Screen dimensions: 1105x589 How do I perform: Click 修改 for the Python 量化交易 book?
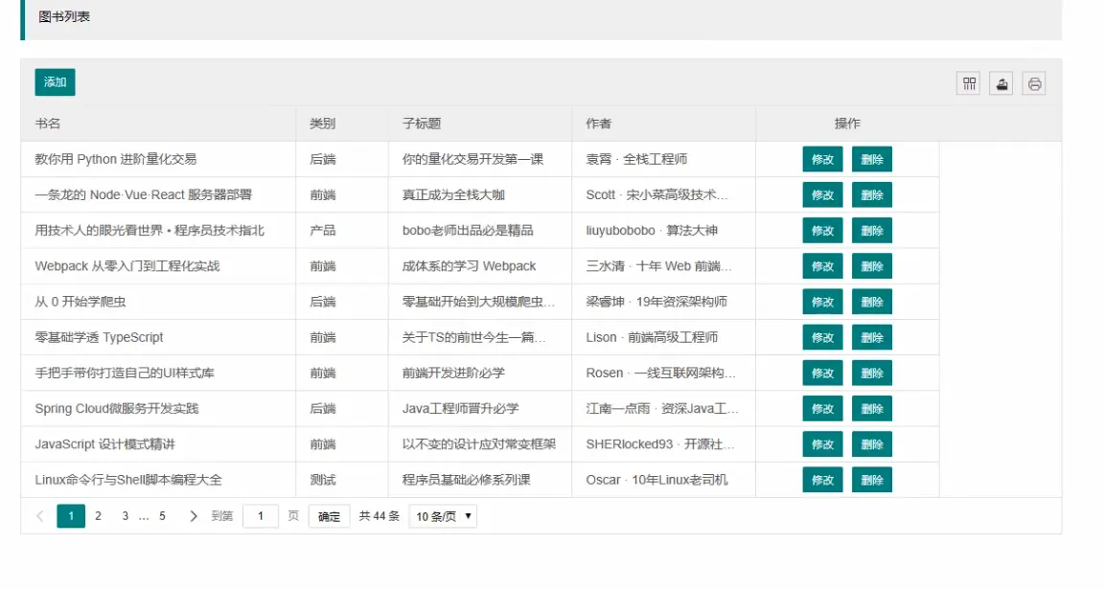[x=822, y=159]
